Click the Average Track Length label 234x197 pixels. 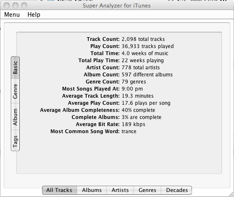[x=91, y=96]
